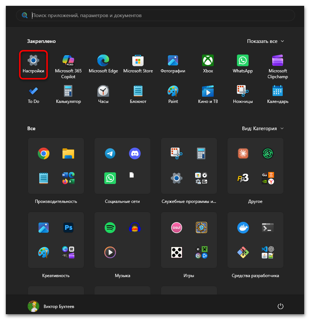This screenshot has height=320, width=310.
Task: Open the Вид: Категория view dropdown
Action: (263, 128)
